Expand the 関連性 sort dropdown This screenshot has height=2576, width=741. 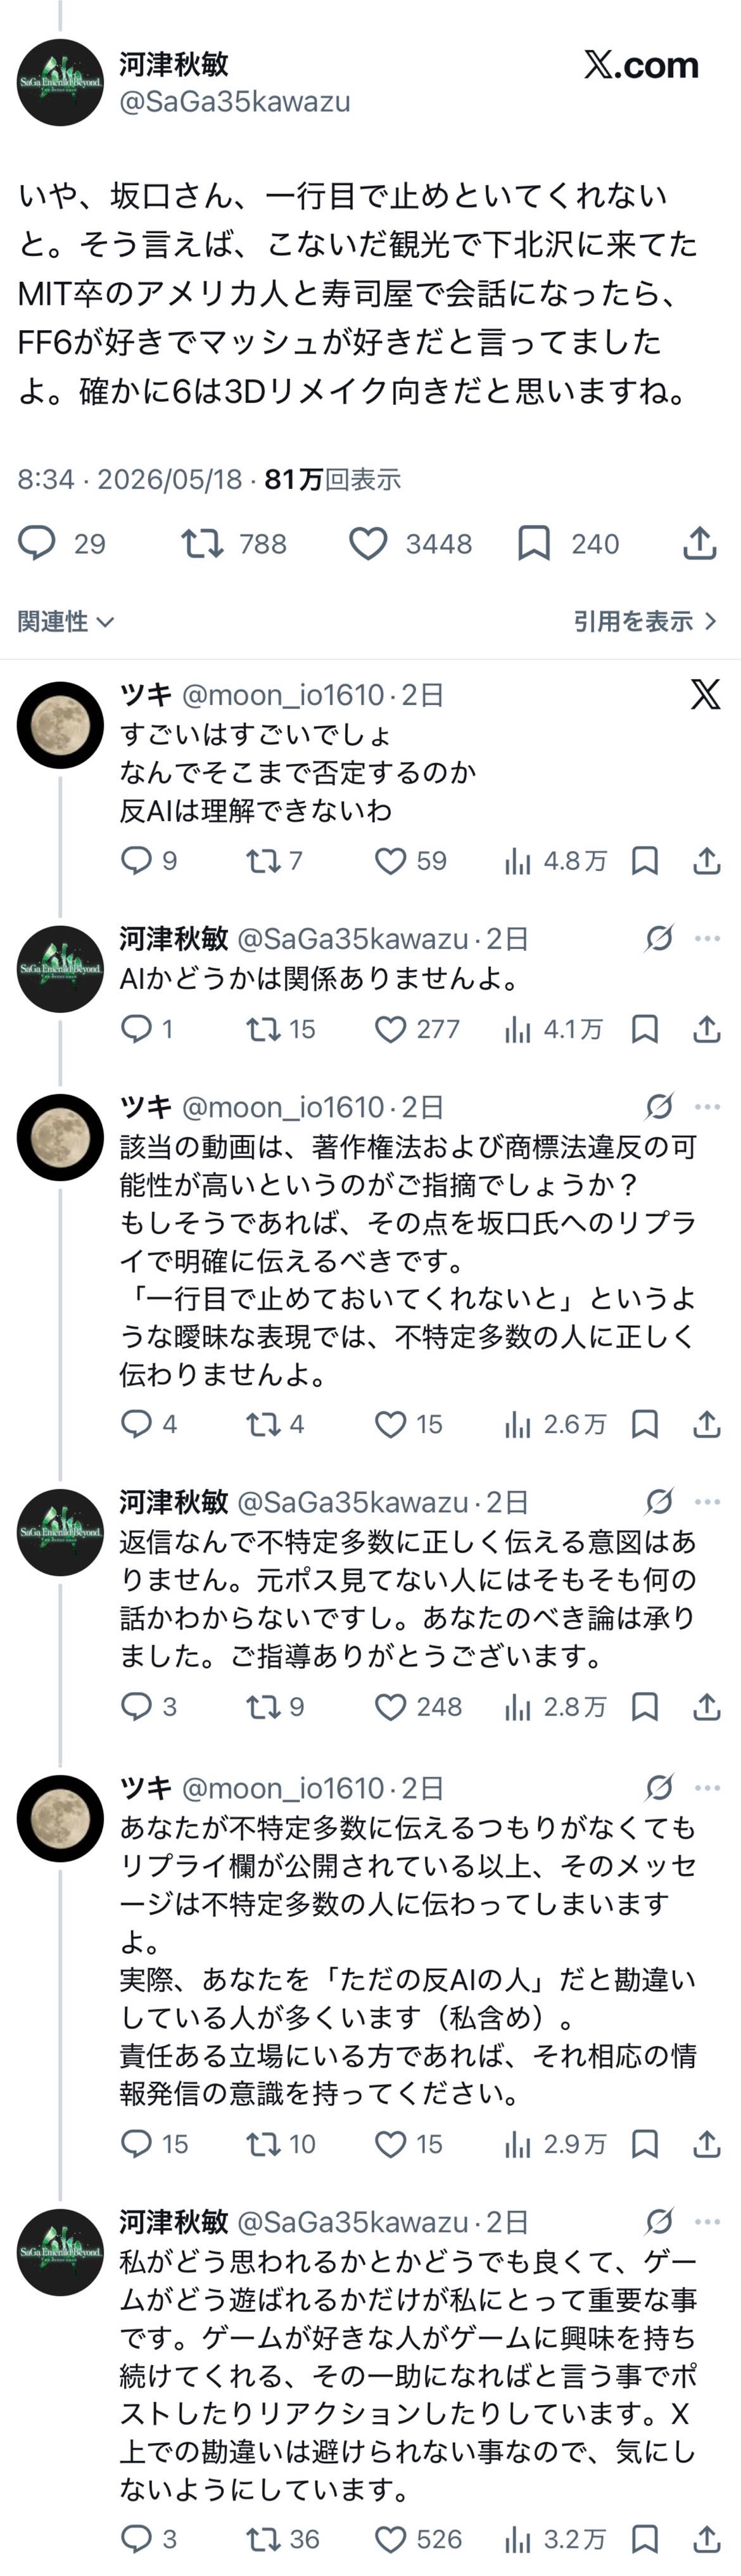pos(66,621)
